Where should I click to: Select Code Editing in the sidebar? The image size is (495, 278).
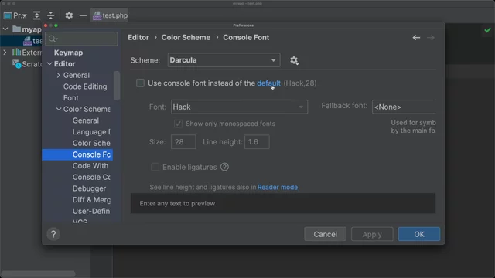[x=85, y=86]
